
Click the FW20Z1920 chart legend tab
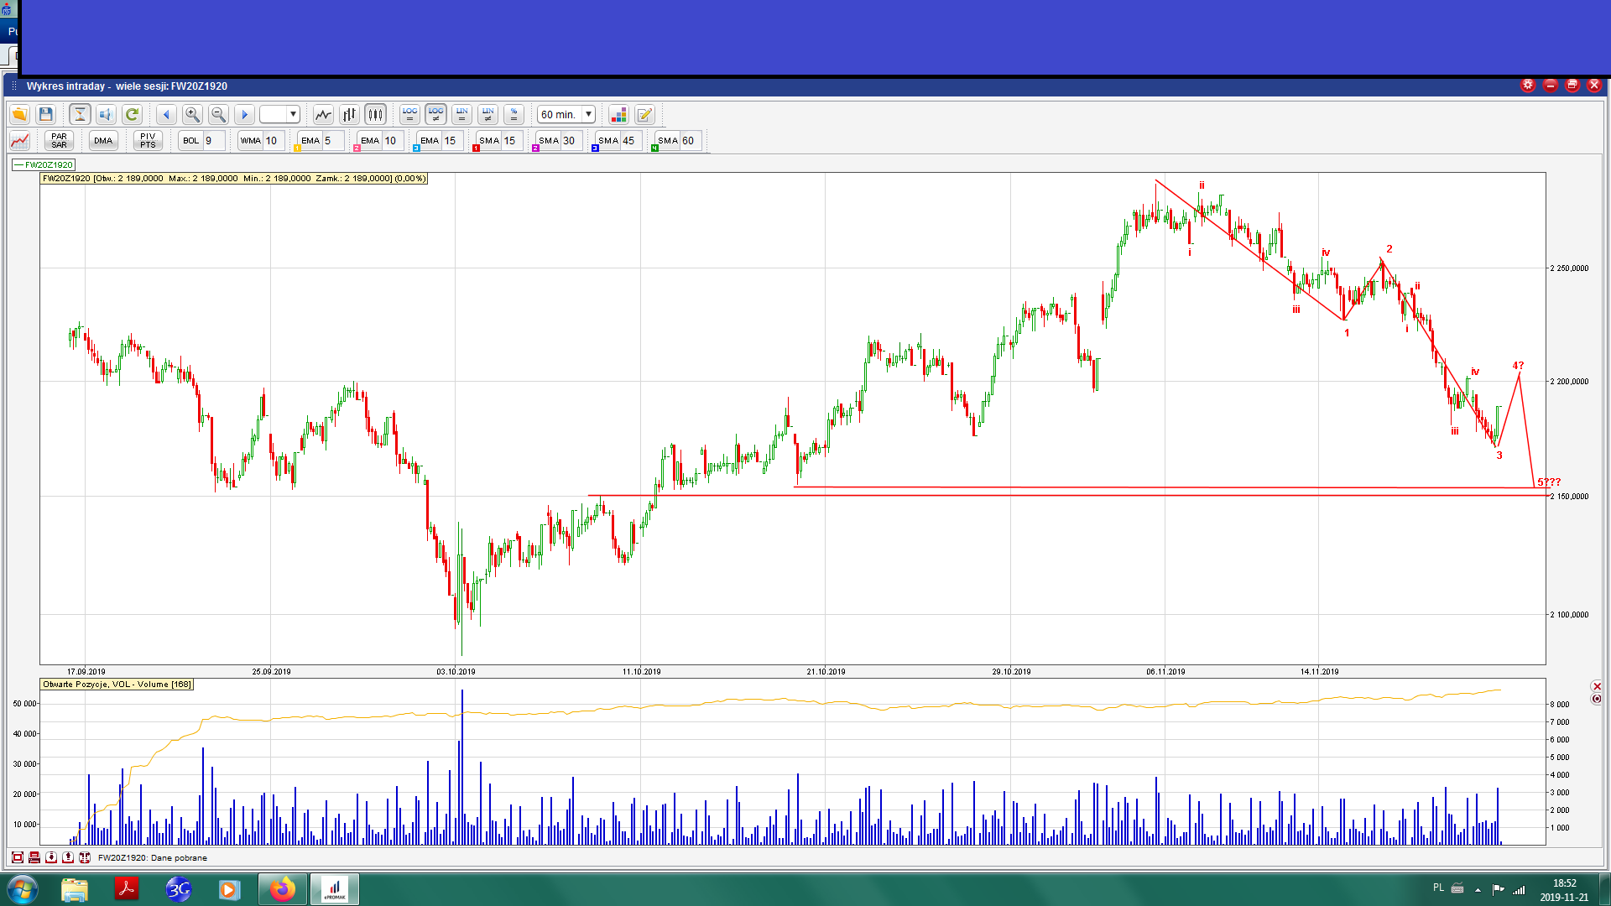click(x=44, y=165)
